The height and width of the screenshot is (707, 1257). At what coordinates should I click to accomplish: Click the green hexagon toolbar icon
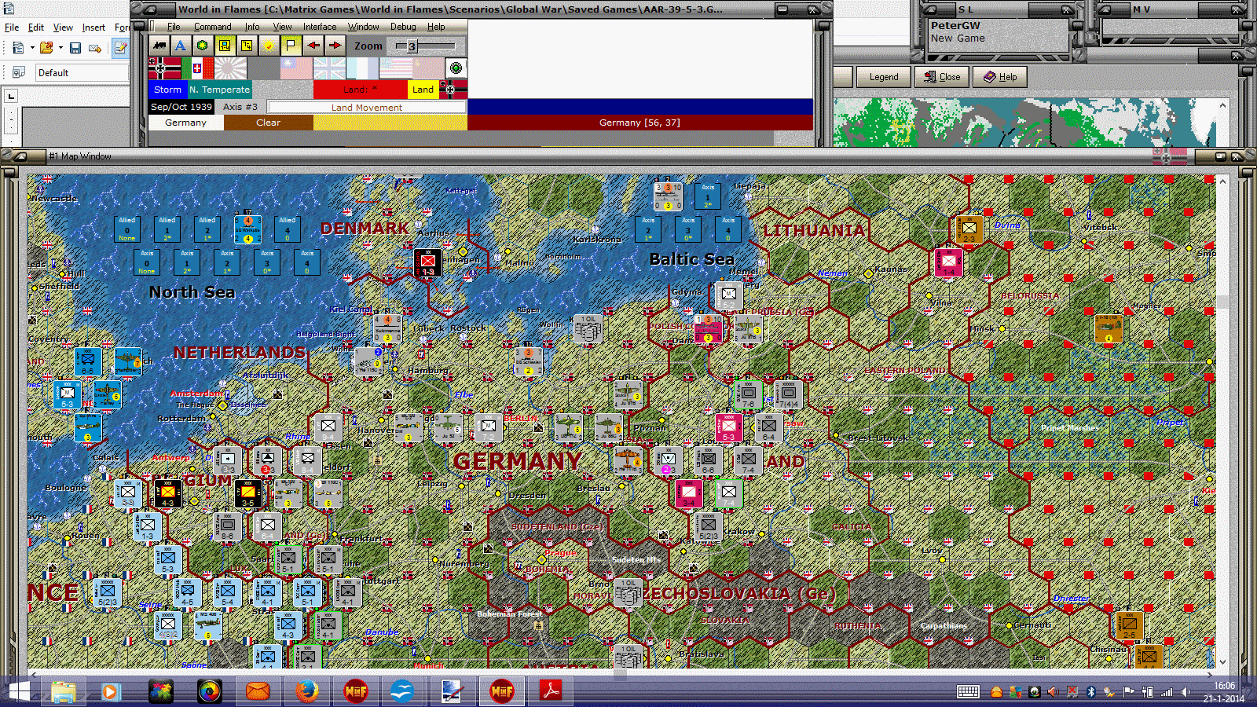(x=203, y=46)
